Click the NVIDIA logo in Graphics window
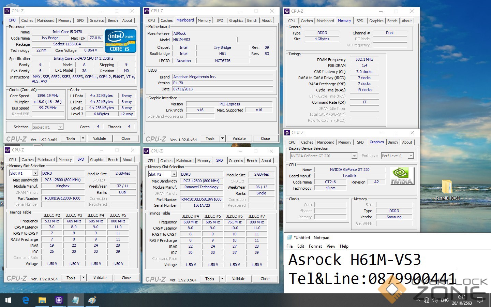The width and height of the screenshot is (491, 307). pos(402,176)
